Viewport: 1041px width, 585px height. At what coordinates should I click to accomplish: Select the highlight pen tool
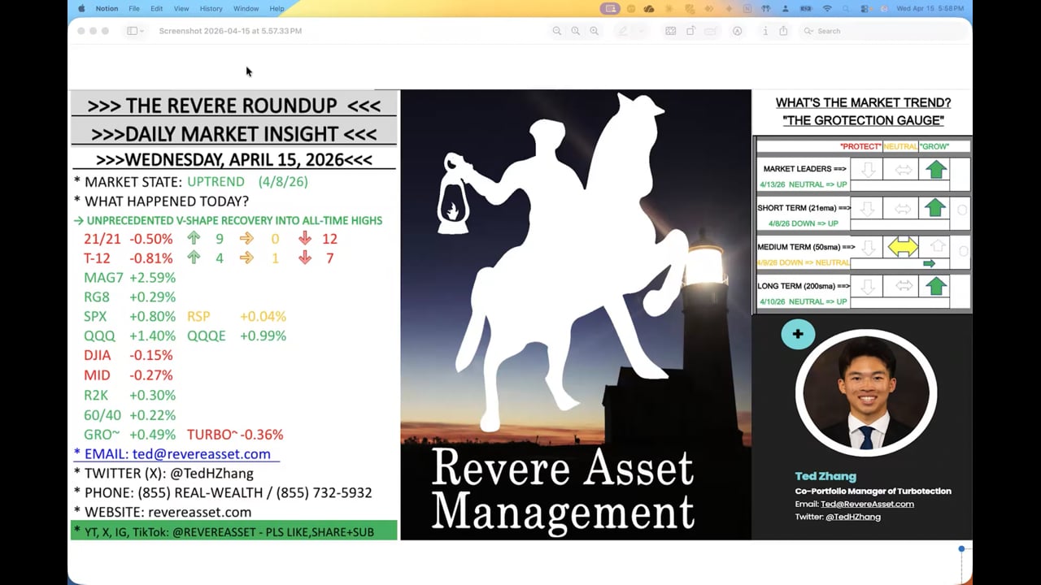623,31
